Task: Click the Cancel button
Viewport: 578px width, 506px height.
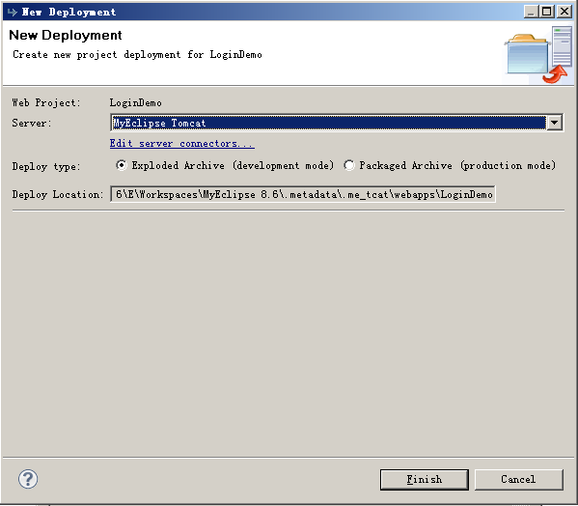Action: (x=518, y=480)
